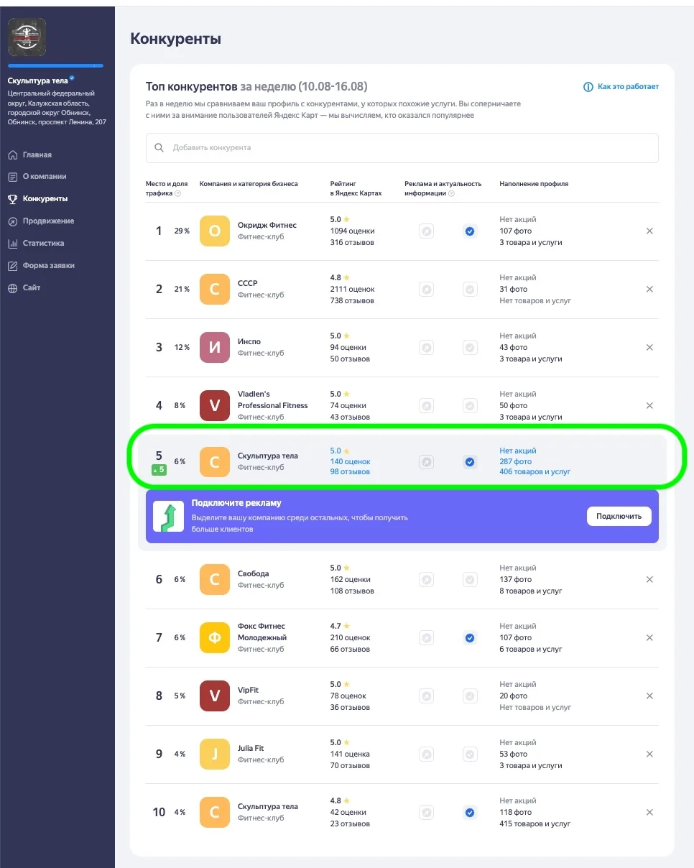Image resolution: width=694 pixels, height=868 pixels.
Task: Click Свобода advertising status icon
Action: 427,579
